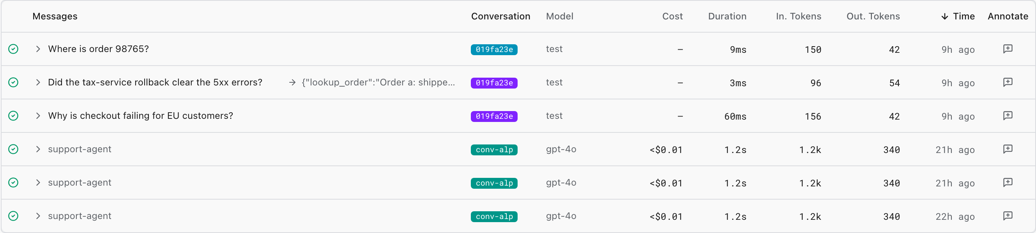This screenshot has height=233, width=1036.
Task: Click the Conversation column header
Action: 501,16
